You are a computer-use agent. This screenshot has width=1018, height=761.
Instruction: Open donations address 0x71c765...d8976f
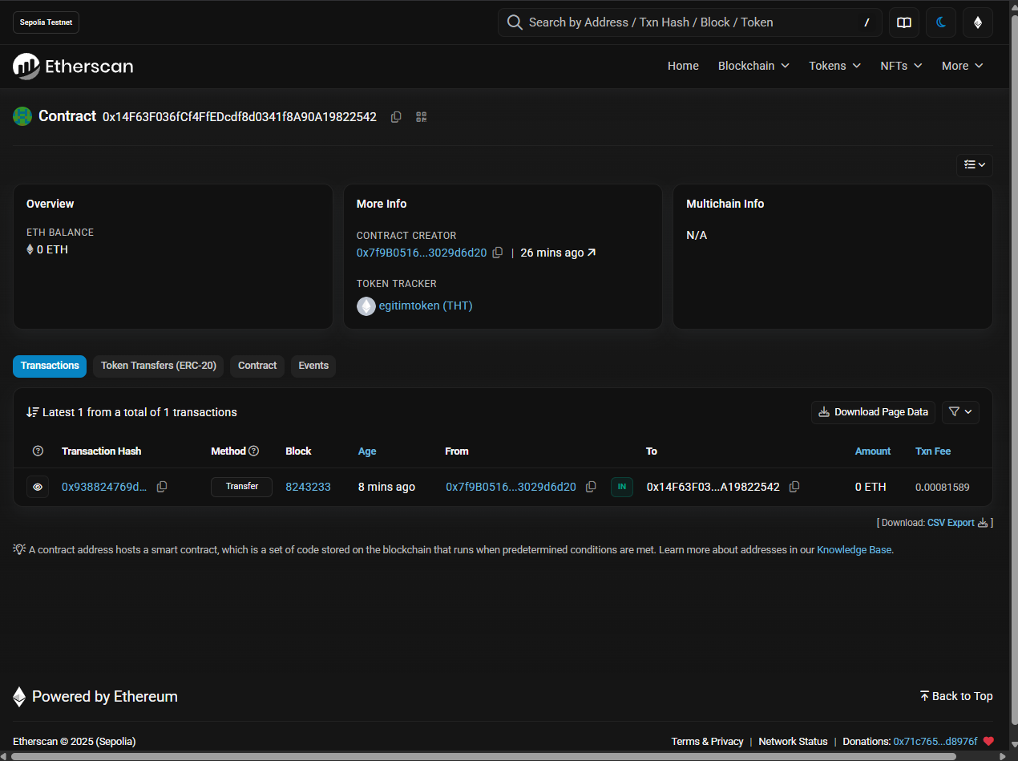pyautogui.click(x=935, y=742)
